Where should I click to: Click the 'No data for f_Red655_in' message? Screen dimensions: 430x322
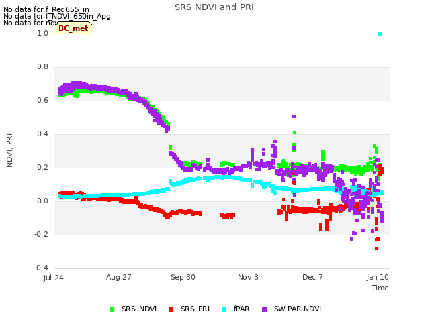point(46,9)
